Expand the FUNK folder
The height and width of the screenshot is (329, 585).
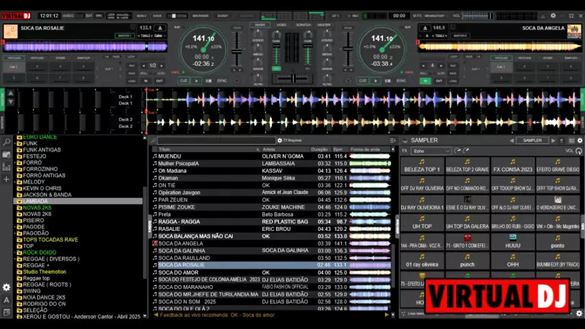(15, 143)
